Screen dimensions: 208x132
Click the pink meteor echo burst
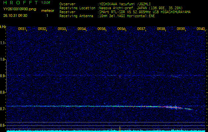coord(171,107)
